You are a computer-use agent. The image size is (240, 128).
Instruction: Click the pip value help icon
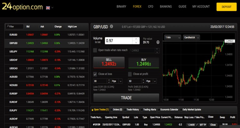click(x=158, y=42)
